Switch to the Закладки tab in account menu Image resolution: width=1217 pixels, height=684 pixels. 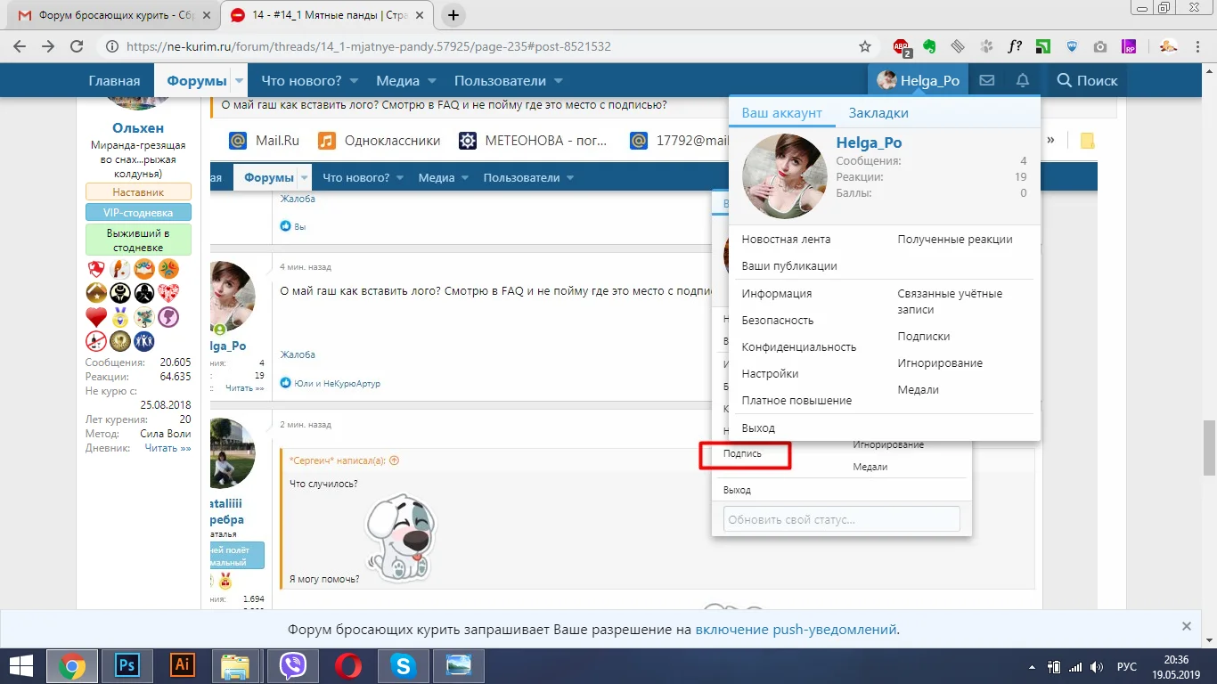(878, 113)
